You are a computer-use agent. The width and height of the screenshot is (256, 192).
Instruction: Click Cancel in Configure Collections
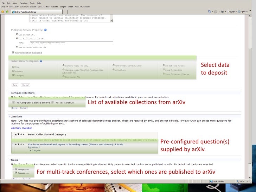point(23,108)
